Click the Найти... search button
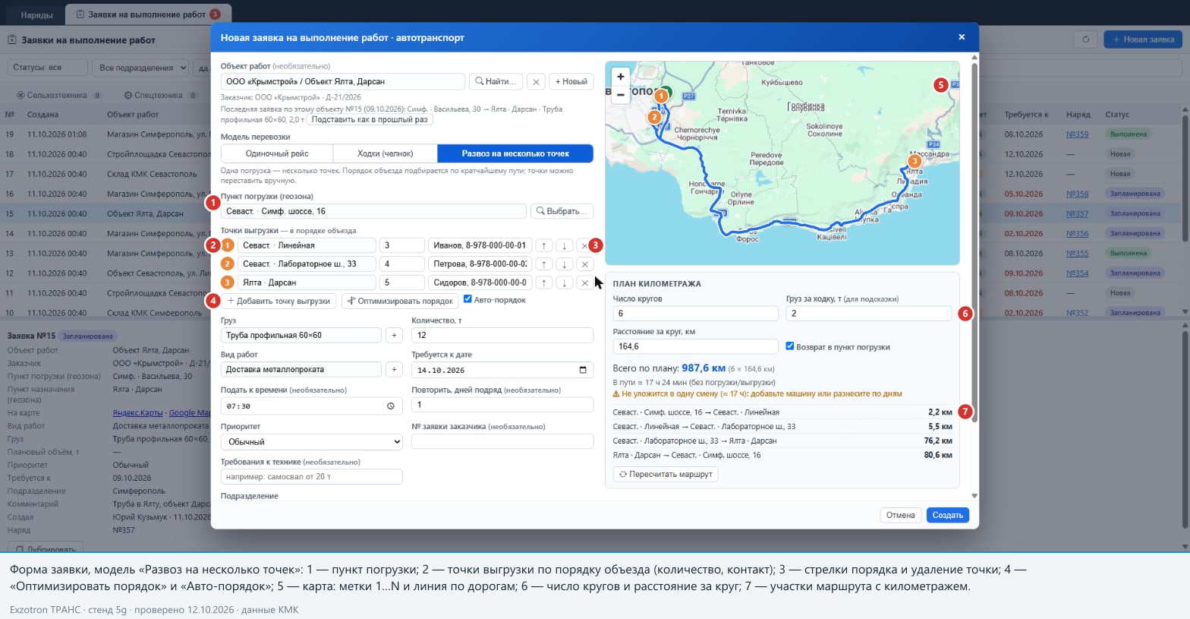1190x619 pixels. coord(496,81)
